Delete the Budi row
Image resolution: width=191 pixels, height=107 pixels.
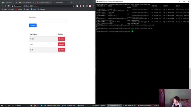pyautogui.click(x=61, y=50)
